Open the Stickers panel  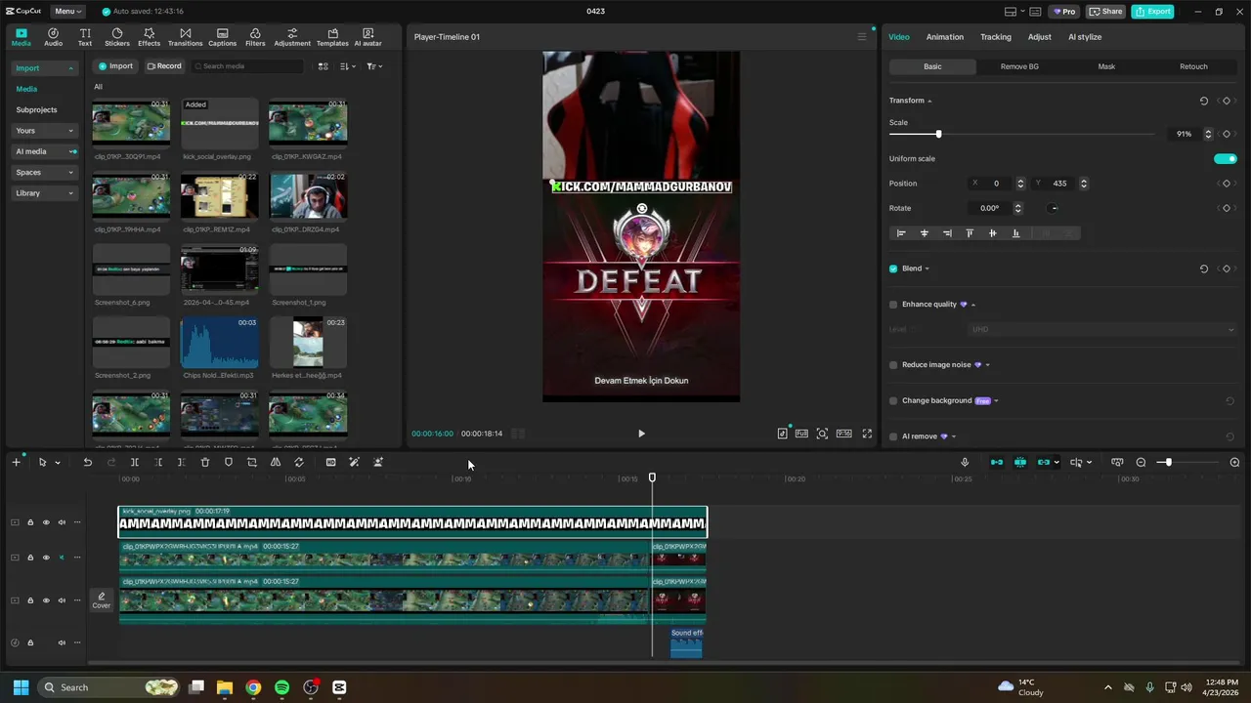pyautogui.click(x=117, y=37)
